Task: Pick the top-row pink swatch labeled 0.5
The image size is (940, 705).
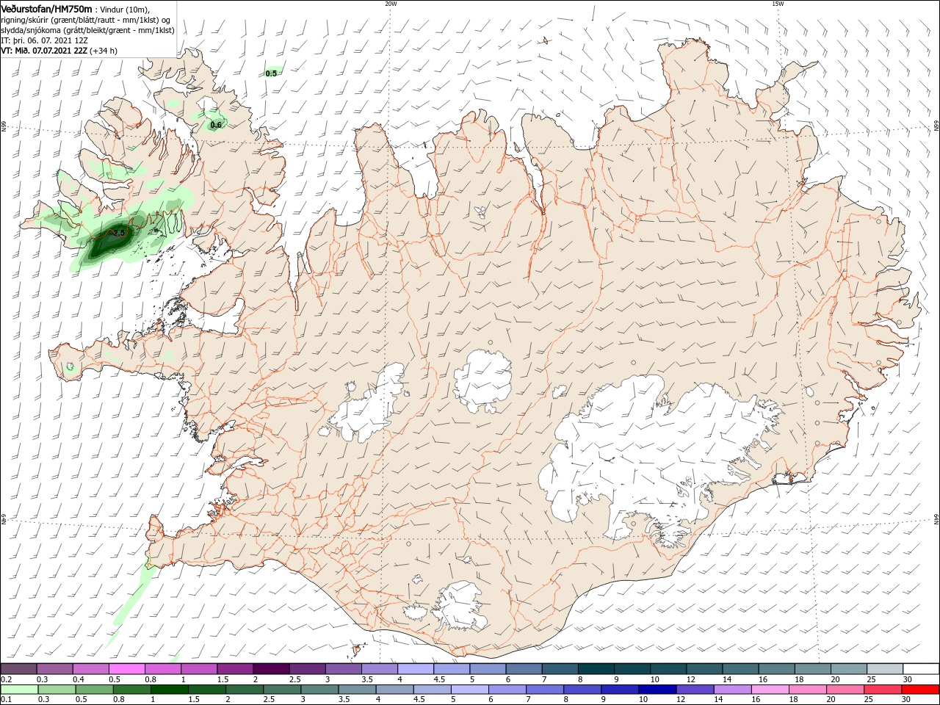Action: 126,668
